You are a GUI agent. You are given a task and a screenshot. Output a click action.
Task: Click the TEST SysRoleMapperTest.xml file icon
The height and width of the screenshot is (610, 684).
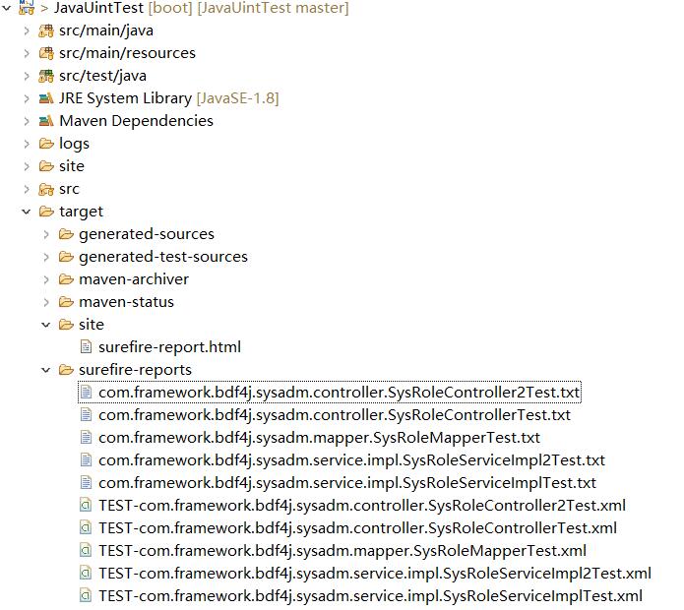pos(86,551)
